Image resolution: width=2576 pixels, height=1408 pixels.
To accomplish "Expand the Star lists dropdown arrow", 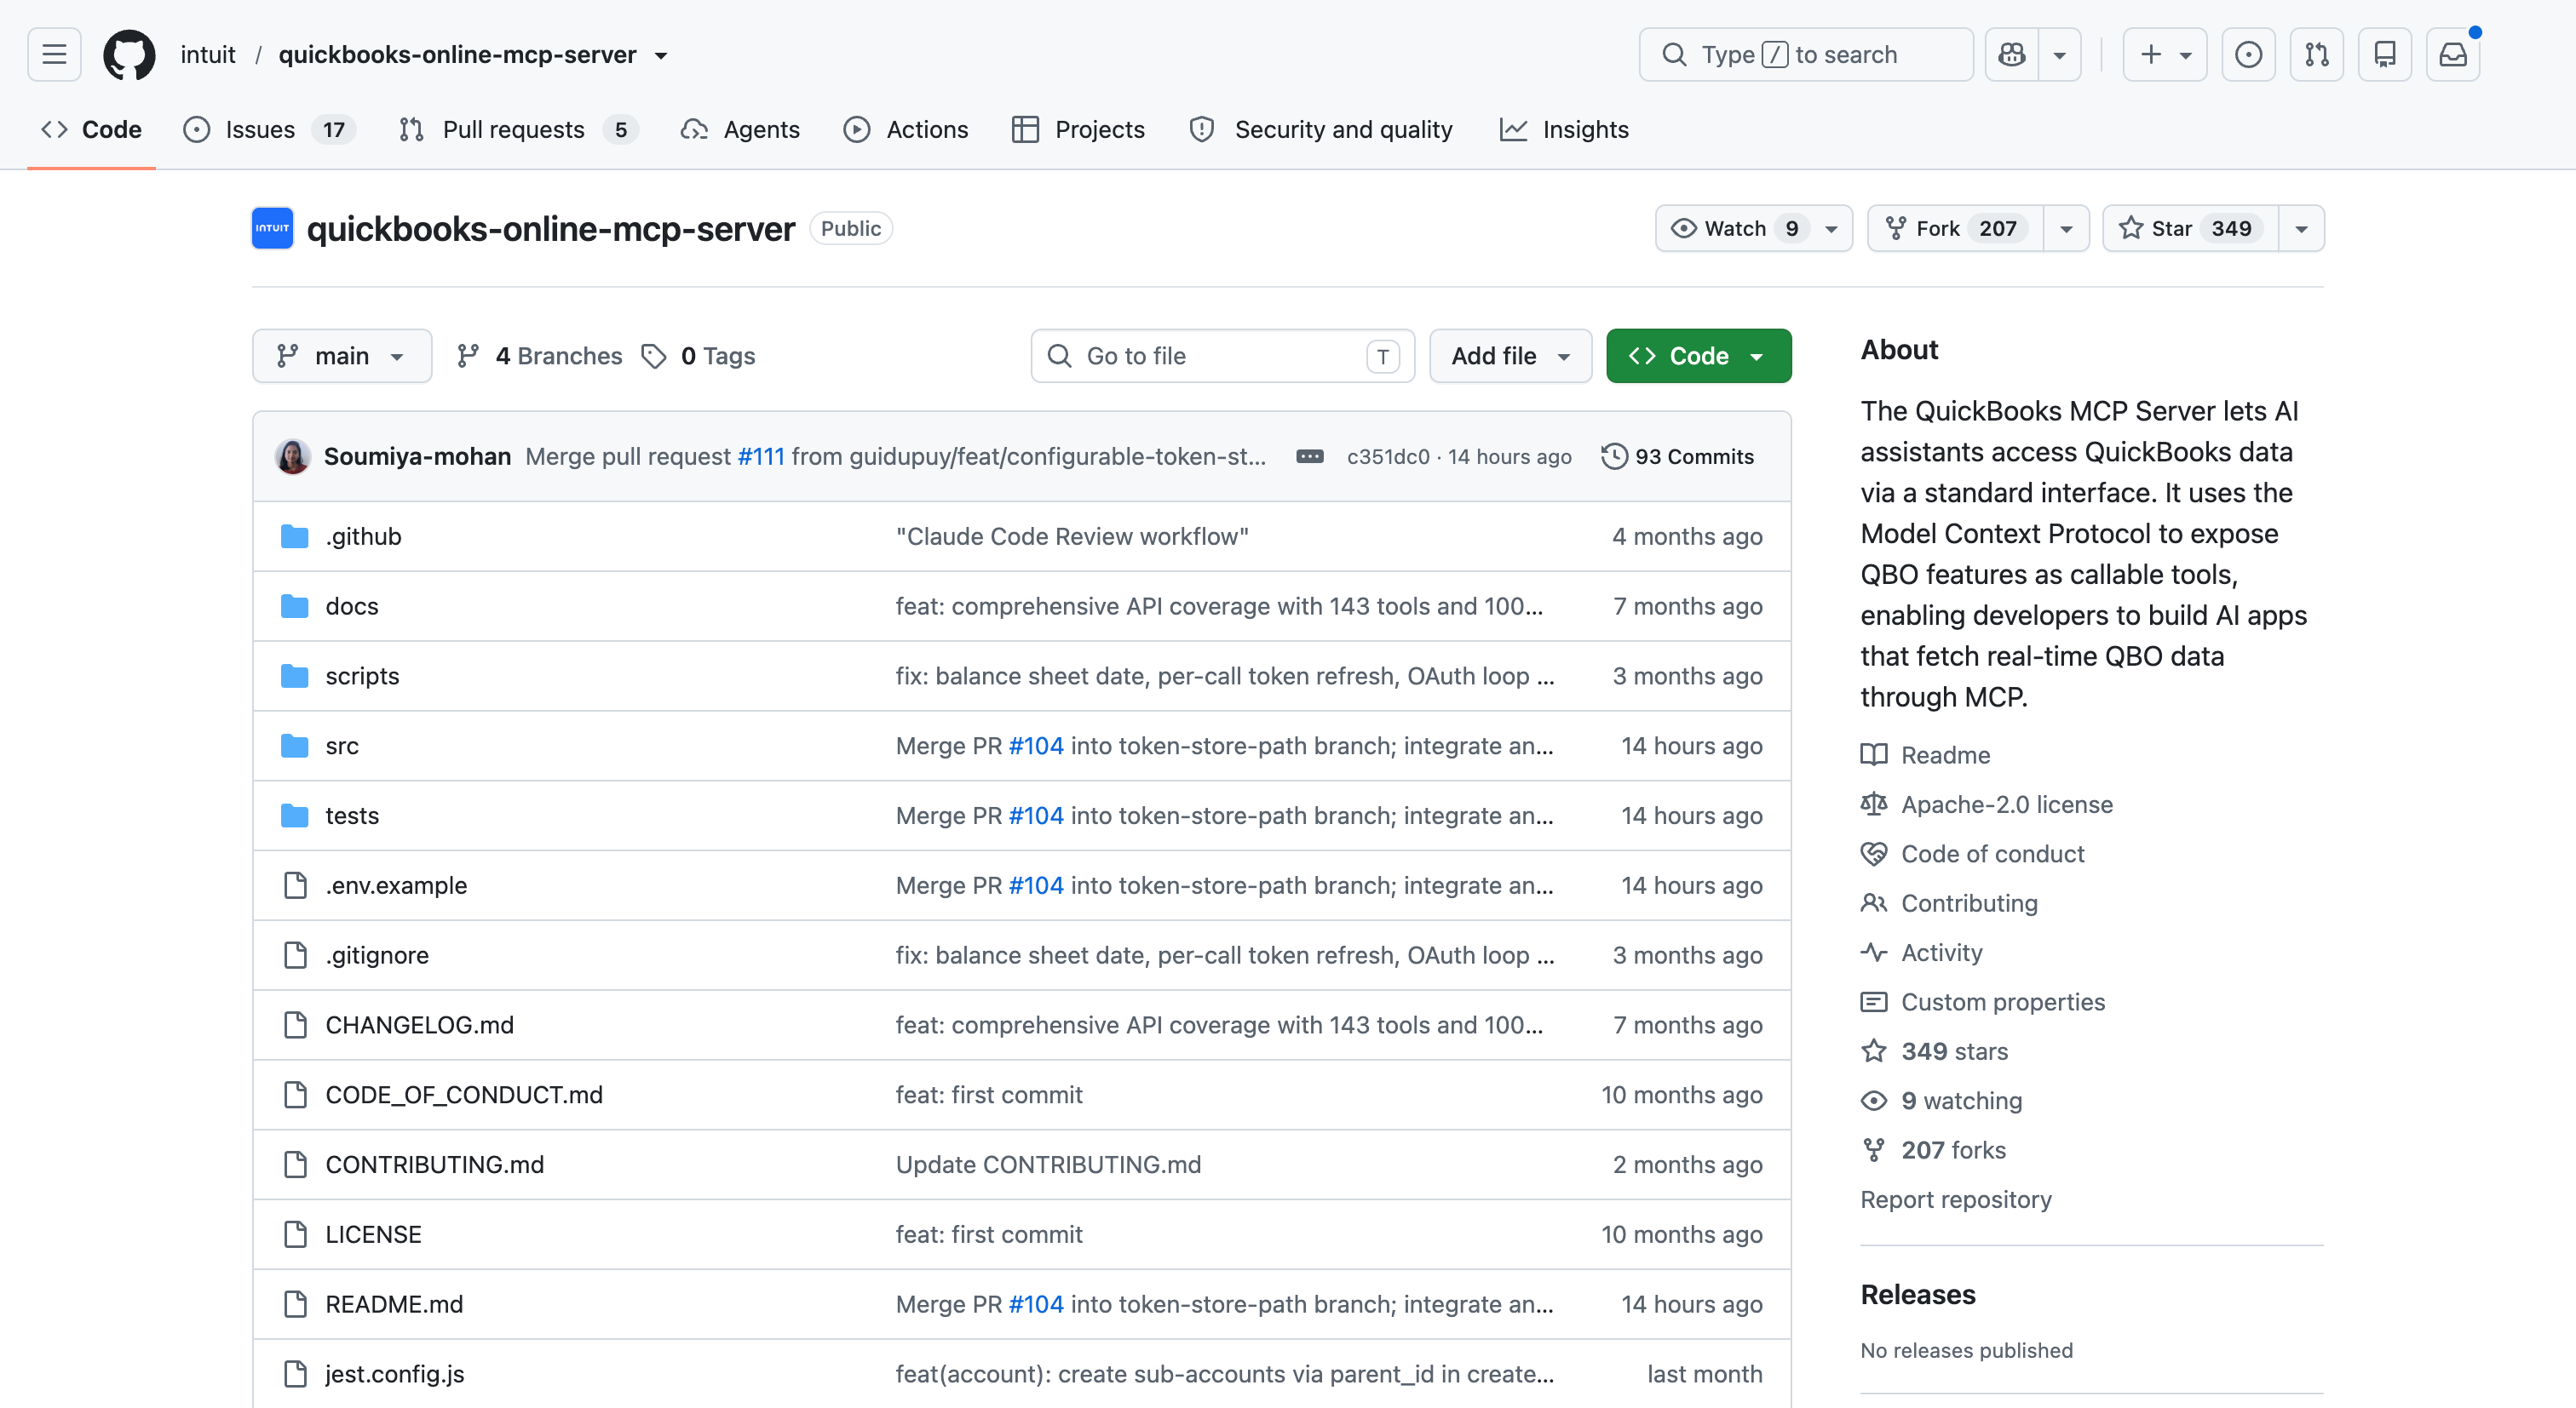I will click(x=2301, y=228).
